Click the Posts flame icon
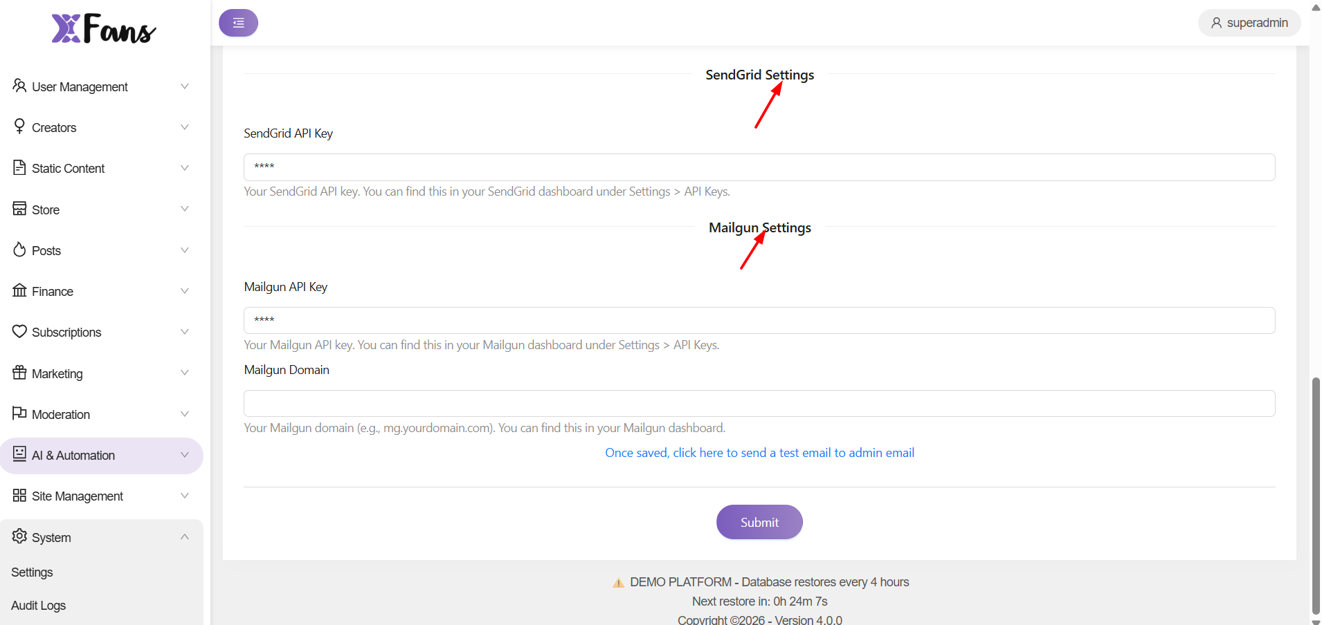Viewport: 1322px width, 625px height. (x=19, y=250)
